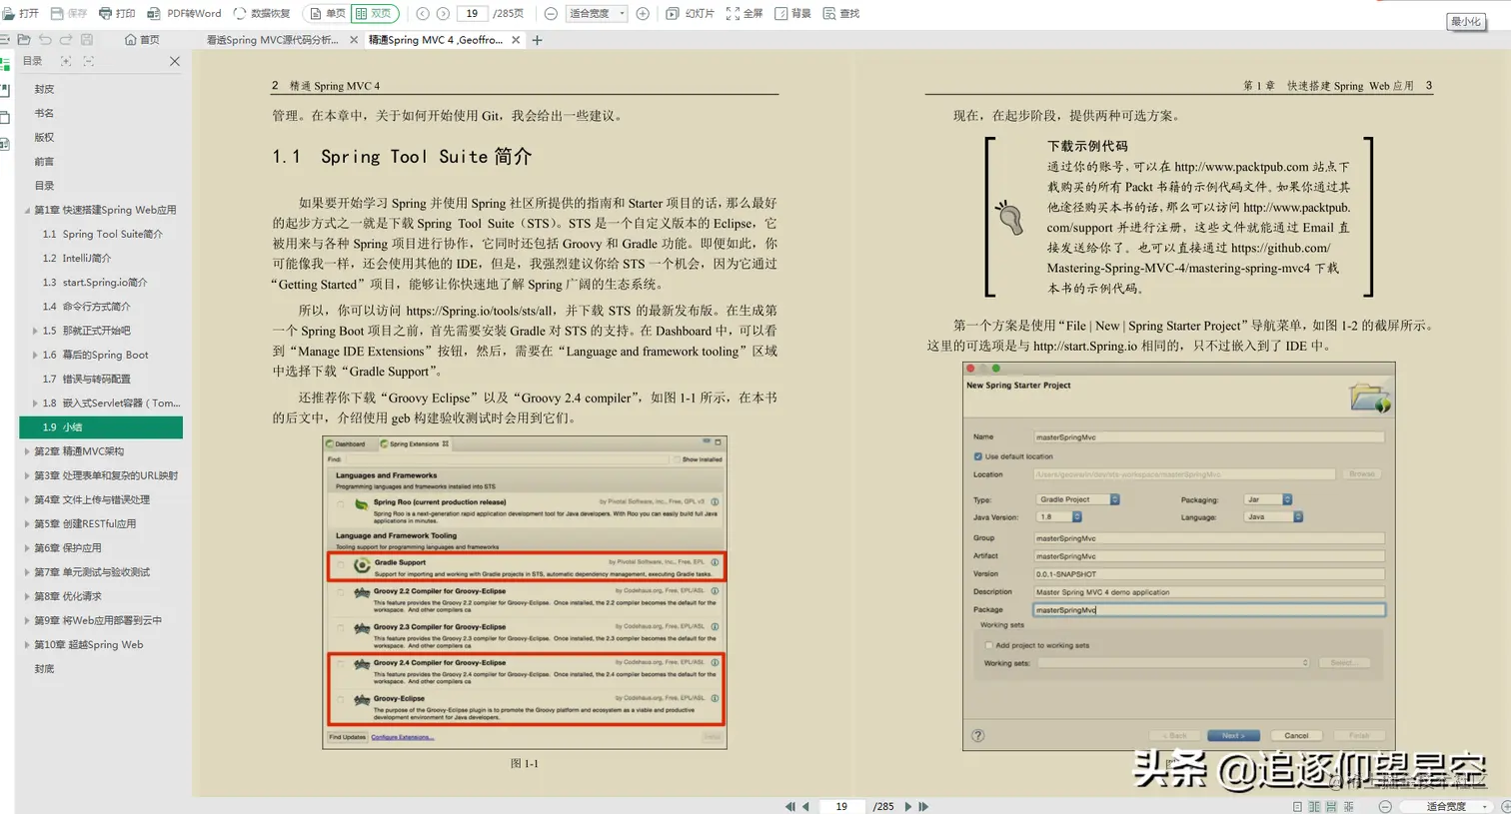Collapse the 第1章 快速搭建Spring Web应用 chapter
Viewport: 1511px width, 814px height.
pos(28,210)
